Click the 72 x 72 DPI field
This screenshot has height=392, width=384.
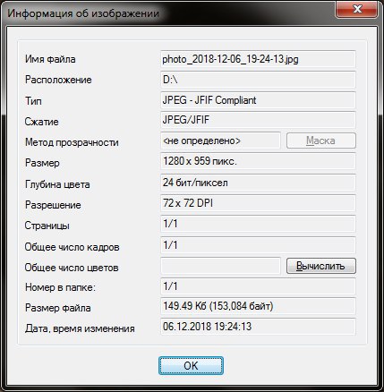tap(258, 203)
